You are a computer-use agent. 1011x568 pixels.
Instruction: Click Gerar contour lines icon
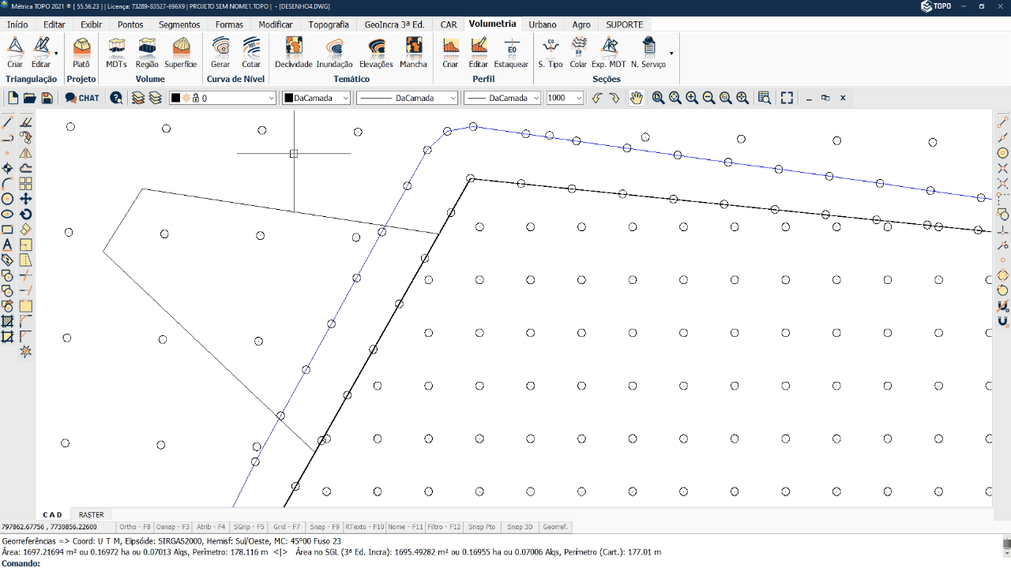click(x=220, y=52)
